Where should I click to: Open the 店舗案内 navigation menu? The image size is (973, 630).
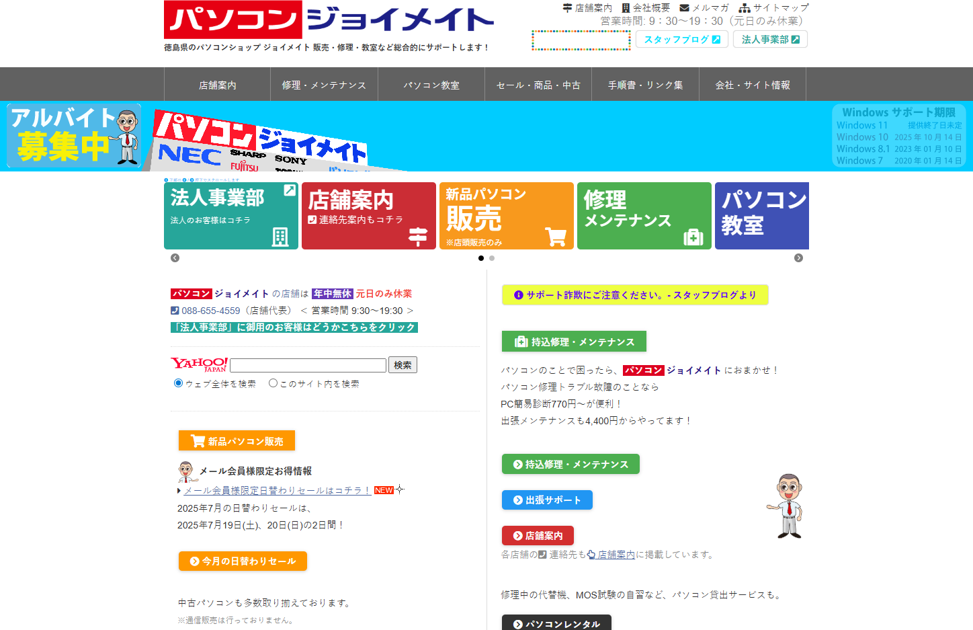pos(217,85)
